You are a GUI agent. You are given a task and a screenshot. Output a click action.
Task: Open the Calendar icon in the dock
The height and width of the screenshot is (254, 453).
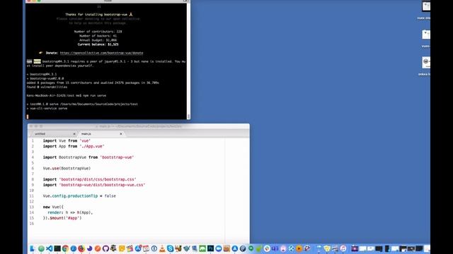147,248
